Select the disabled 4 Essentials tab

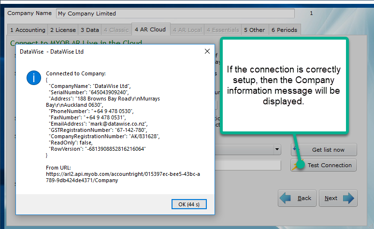coord(223,30)
